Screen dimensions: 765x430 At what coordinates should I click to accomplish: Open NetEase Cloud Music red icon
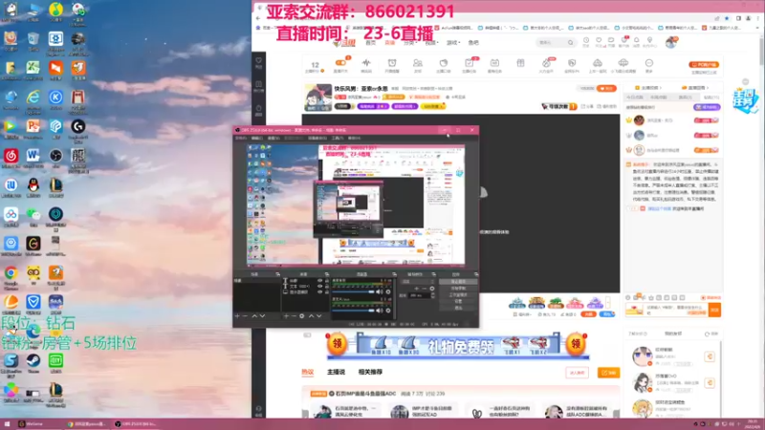(11, 156)
